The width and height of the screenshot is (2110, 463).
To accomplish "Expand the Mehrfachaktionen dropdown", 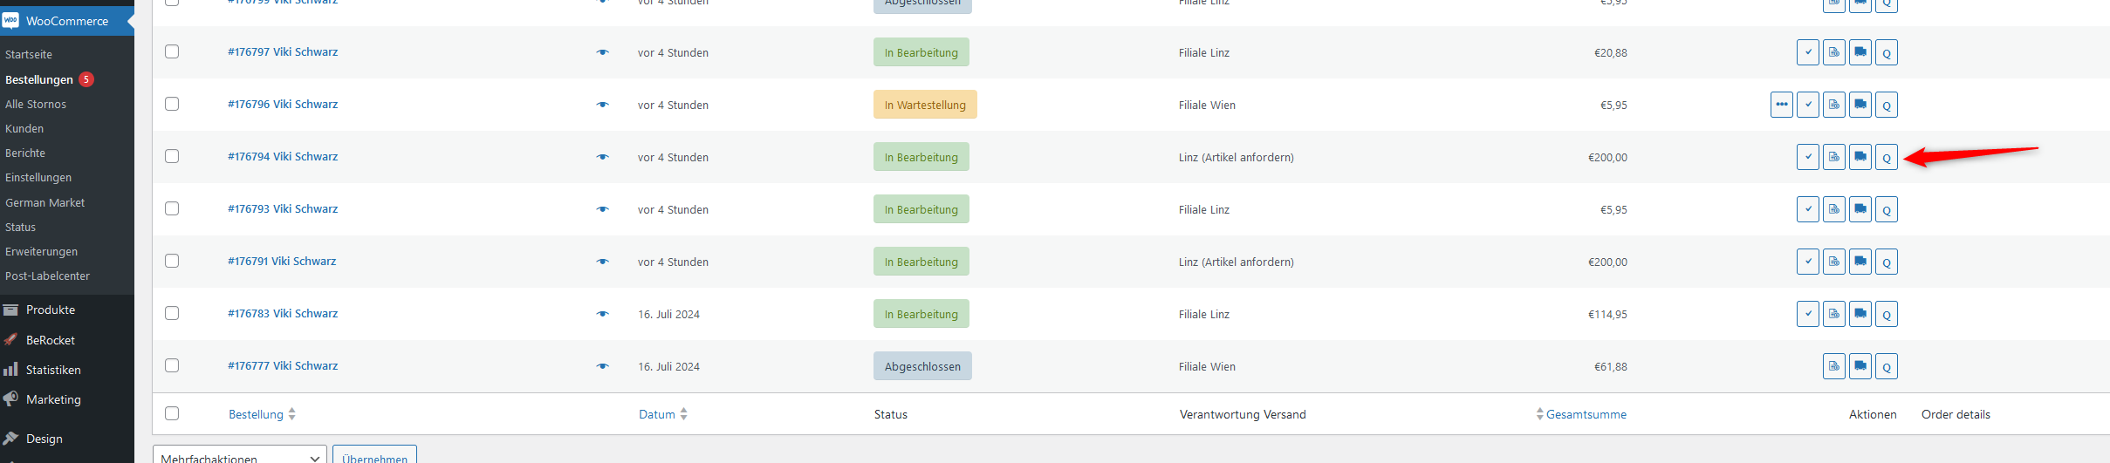I will point(240,455).
